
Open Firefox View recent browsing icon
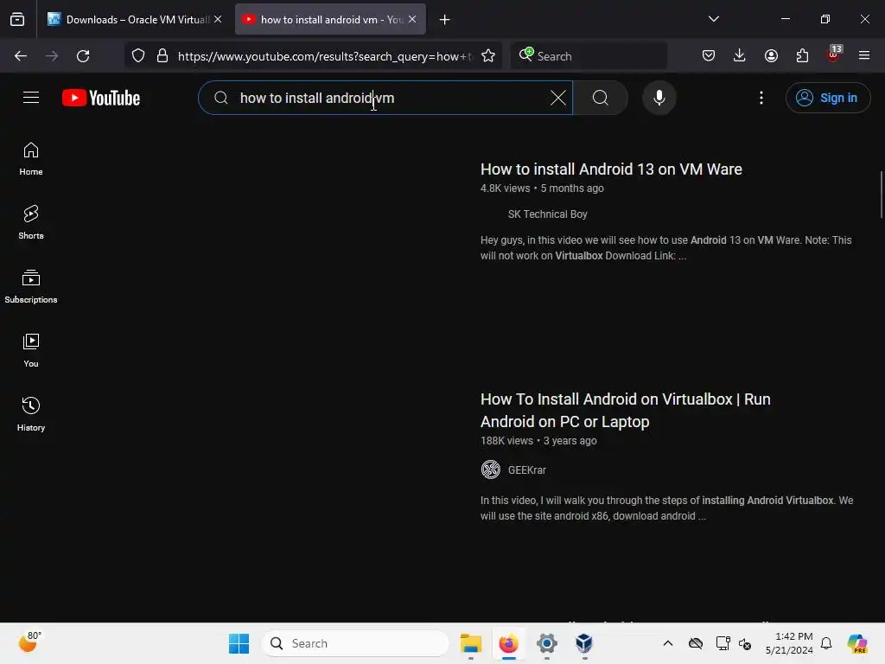coord(17,20)
